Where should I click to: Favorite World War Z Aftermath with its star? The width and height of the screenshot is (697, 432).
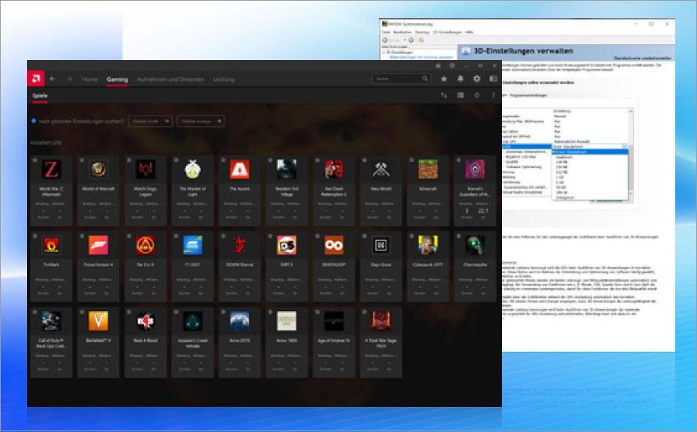[x=35, y=160]
